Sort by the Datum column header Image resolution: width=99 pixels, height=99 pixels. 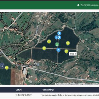[x=19, y=90]
